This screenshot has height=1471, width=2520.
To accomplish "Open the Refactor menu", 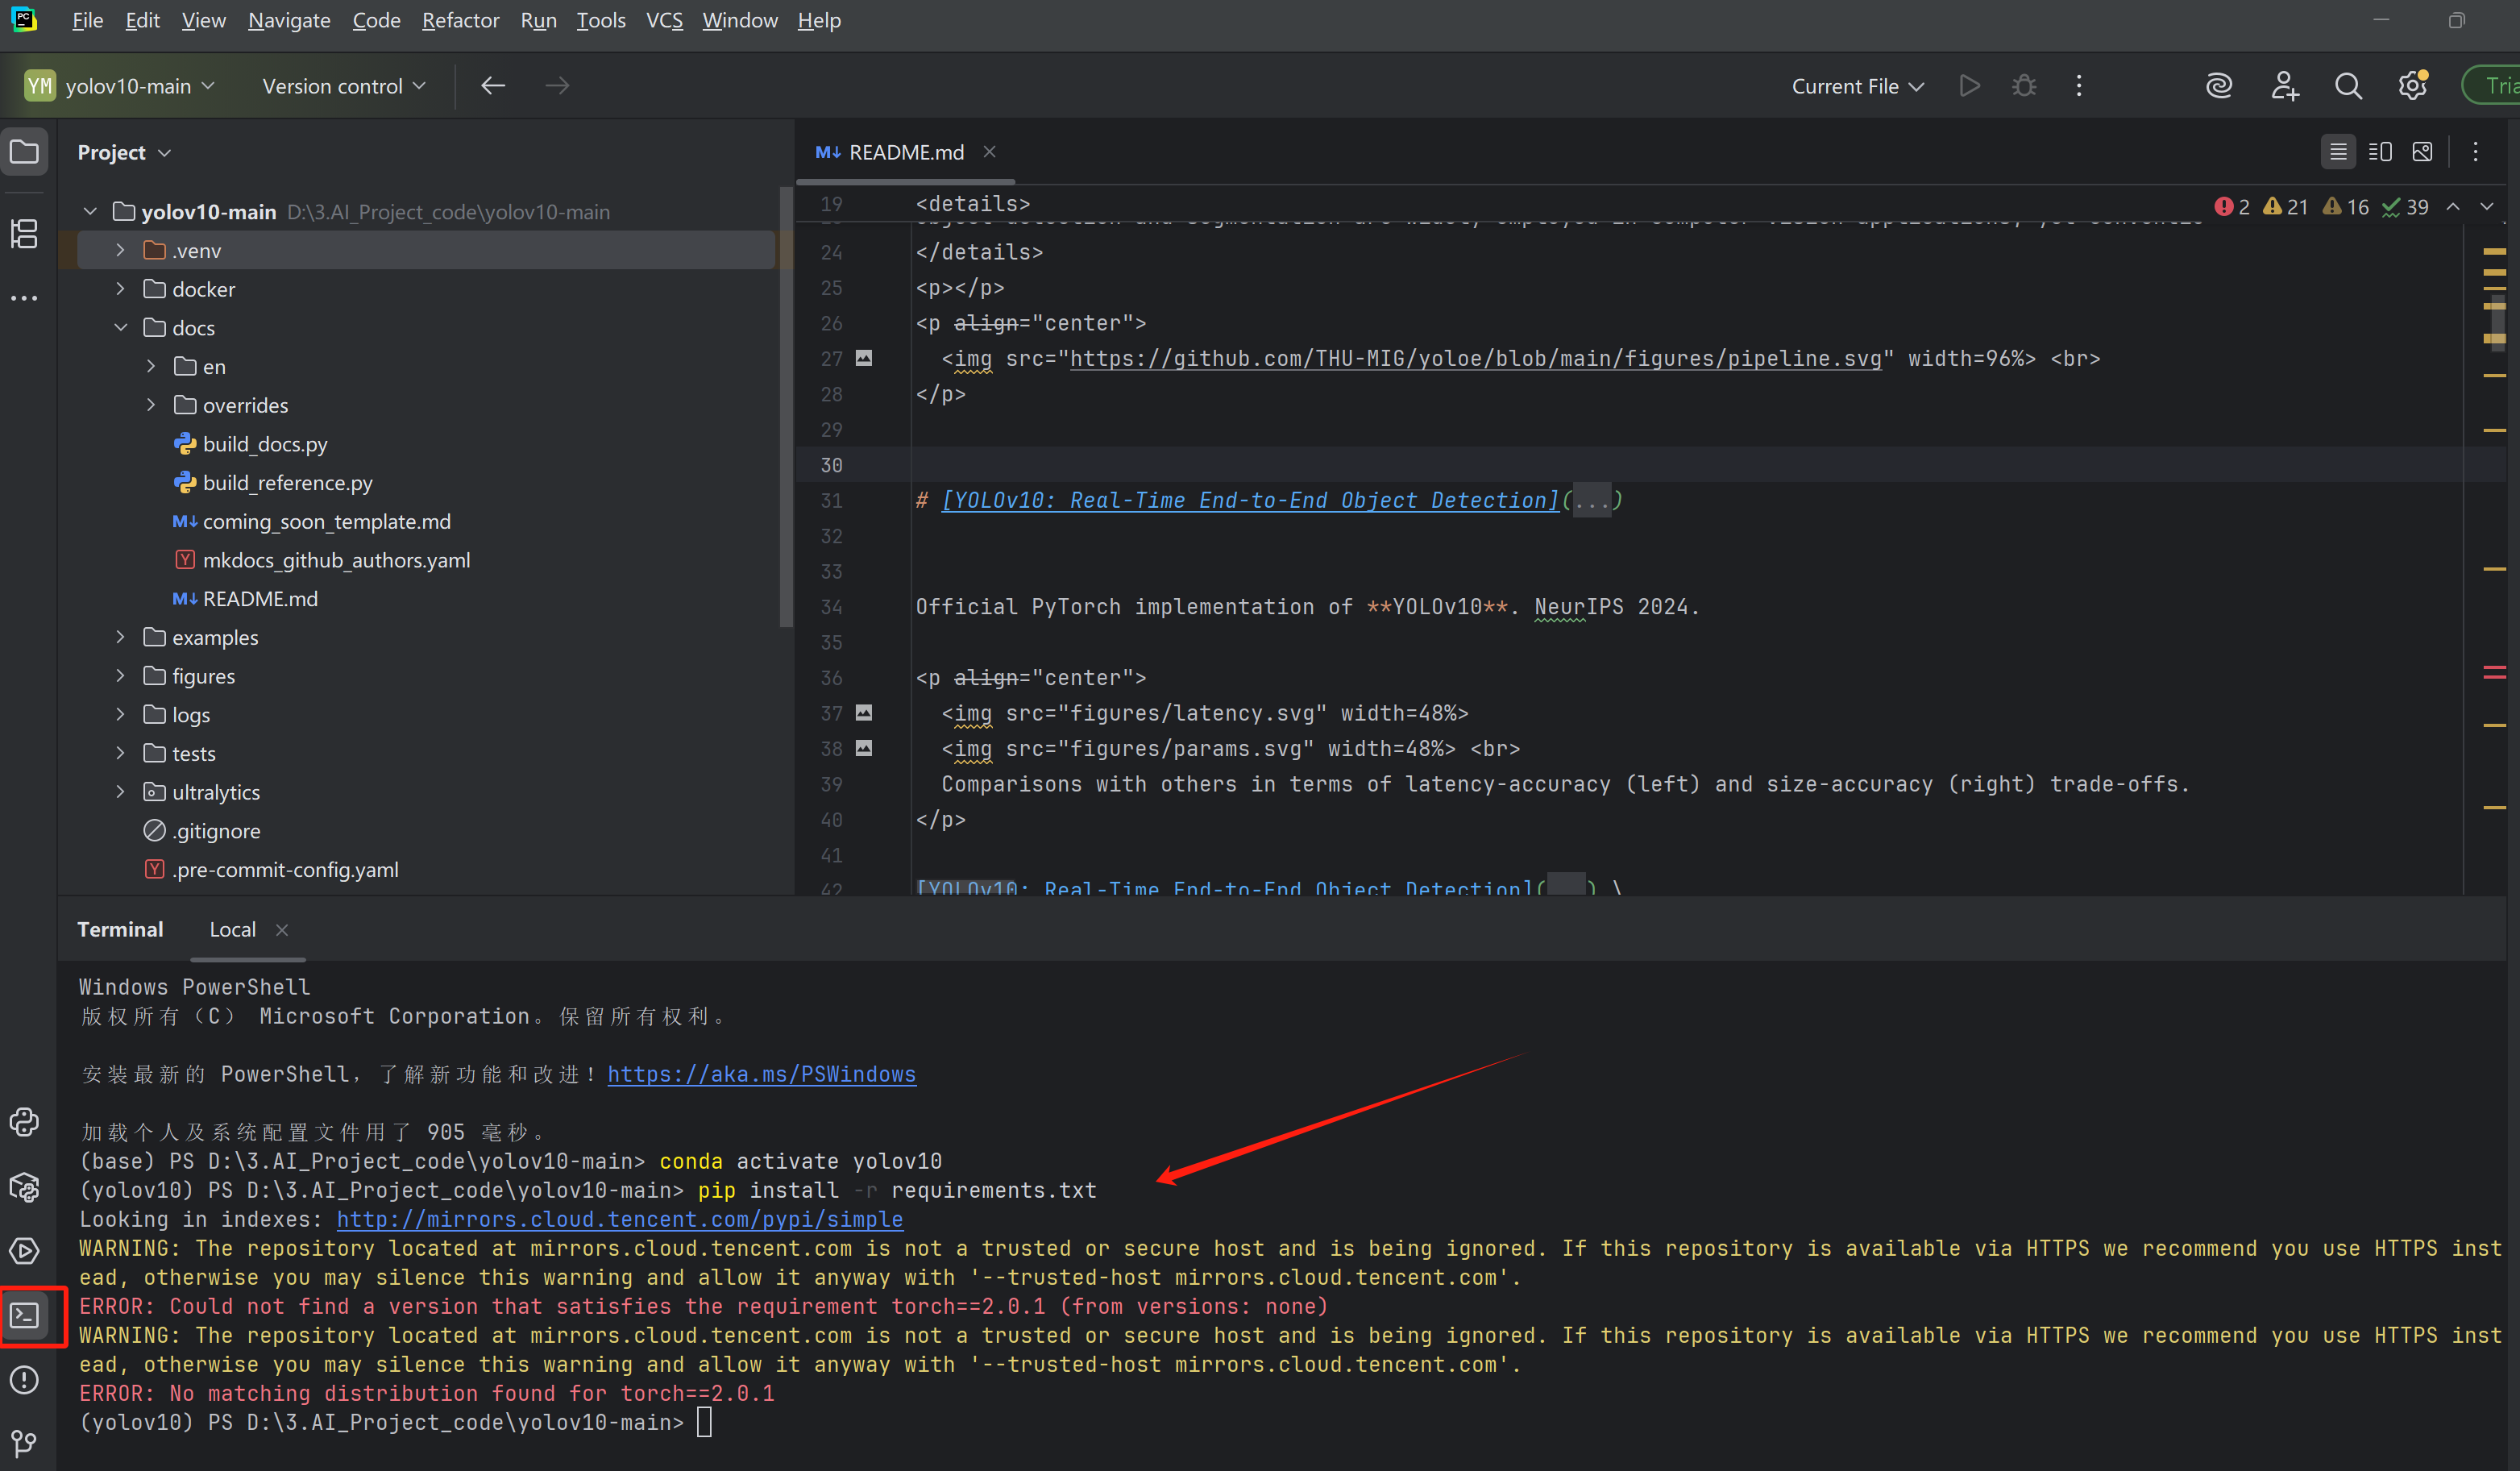I will [460, 20].
